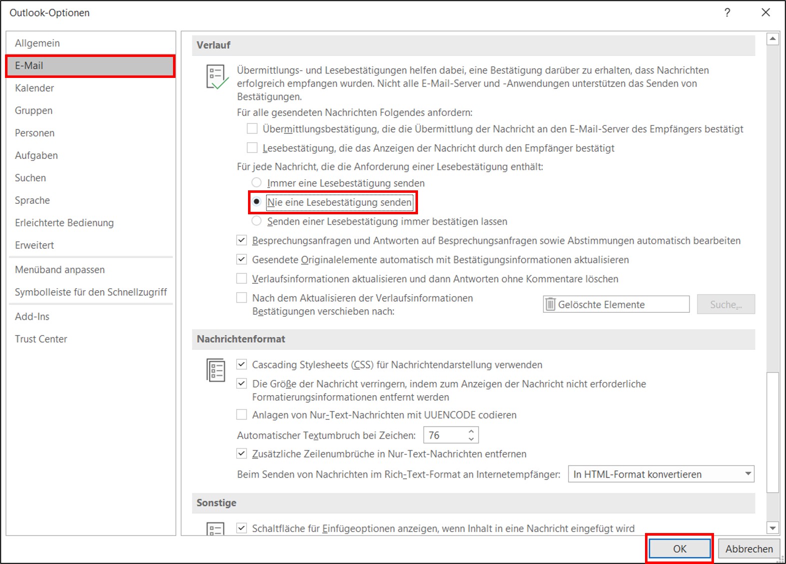Open the Sprache category
Image resolution: width=786 pixels, height=564 pixels.
(x=90, y=200)
